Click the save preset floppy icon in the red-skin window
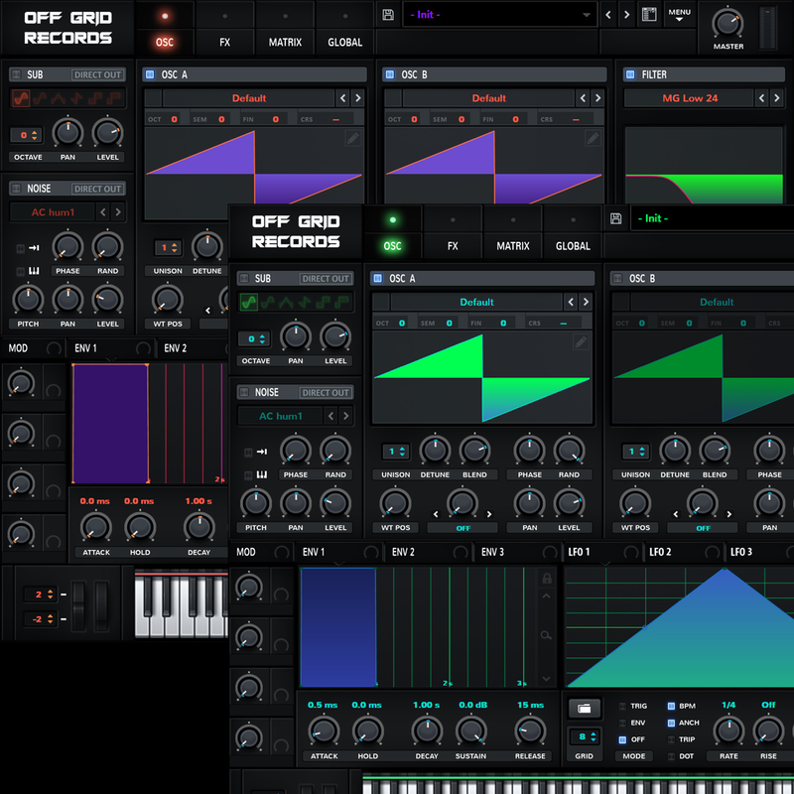This screenshot has width=794, height=794. click(x=388, y=15)
